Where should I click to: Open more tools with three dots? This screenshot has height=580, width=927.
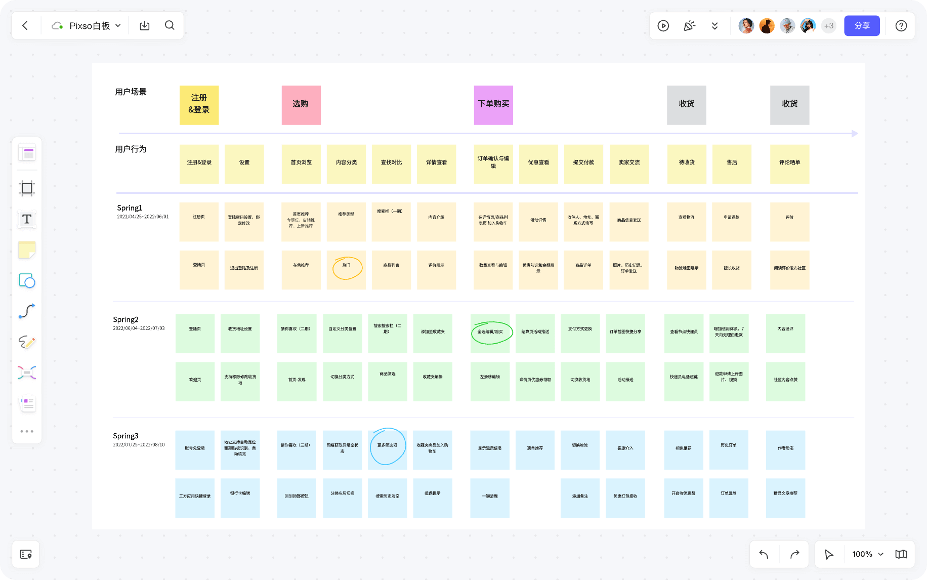click(x=27, y=431)
